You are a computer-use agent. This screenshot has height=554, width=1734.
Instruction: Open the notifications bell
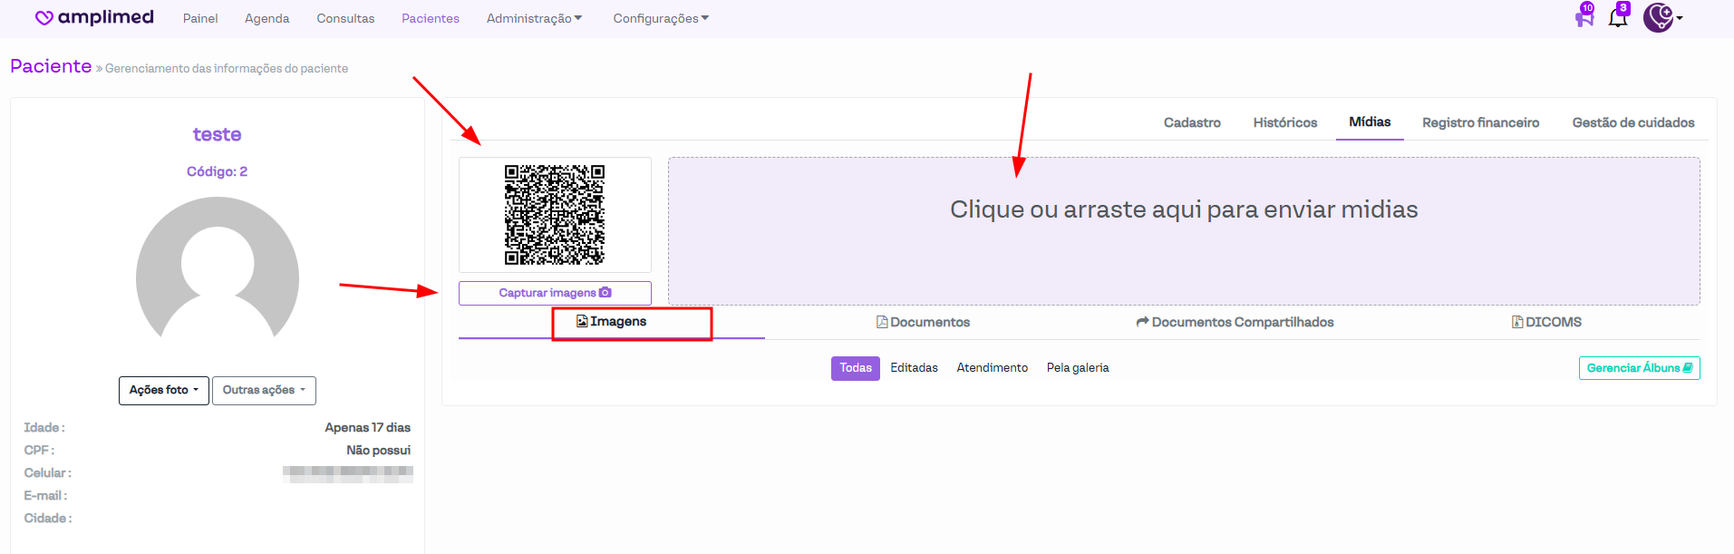point(1618,16)
